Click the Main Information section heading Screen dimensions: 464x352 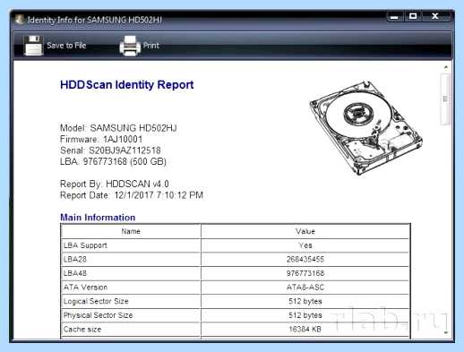(x=98, y=218)
